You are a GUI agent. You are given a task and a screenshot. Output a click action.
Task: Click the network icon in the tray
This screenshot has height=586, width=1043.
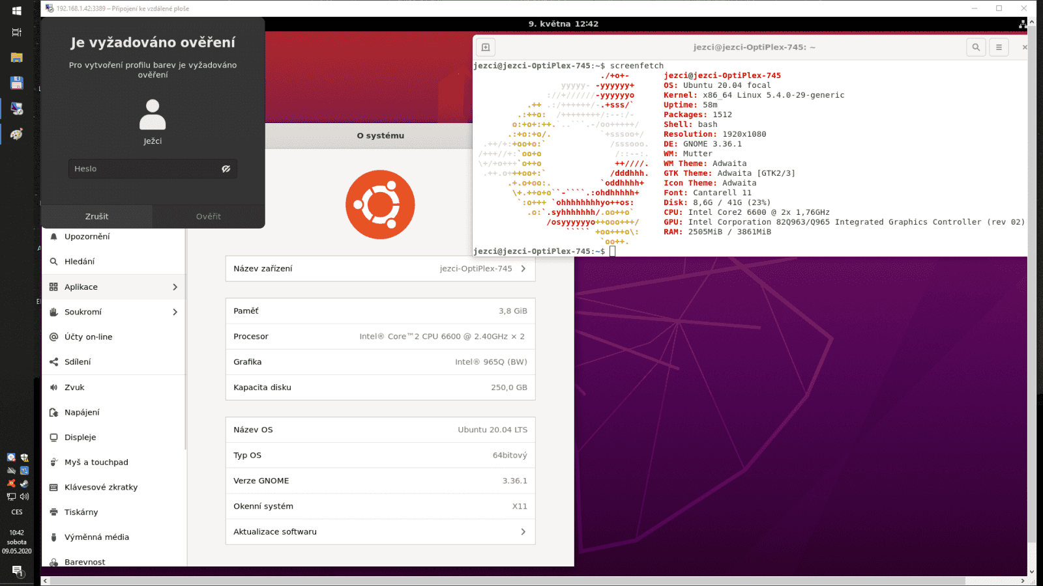(11, 496)
